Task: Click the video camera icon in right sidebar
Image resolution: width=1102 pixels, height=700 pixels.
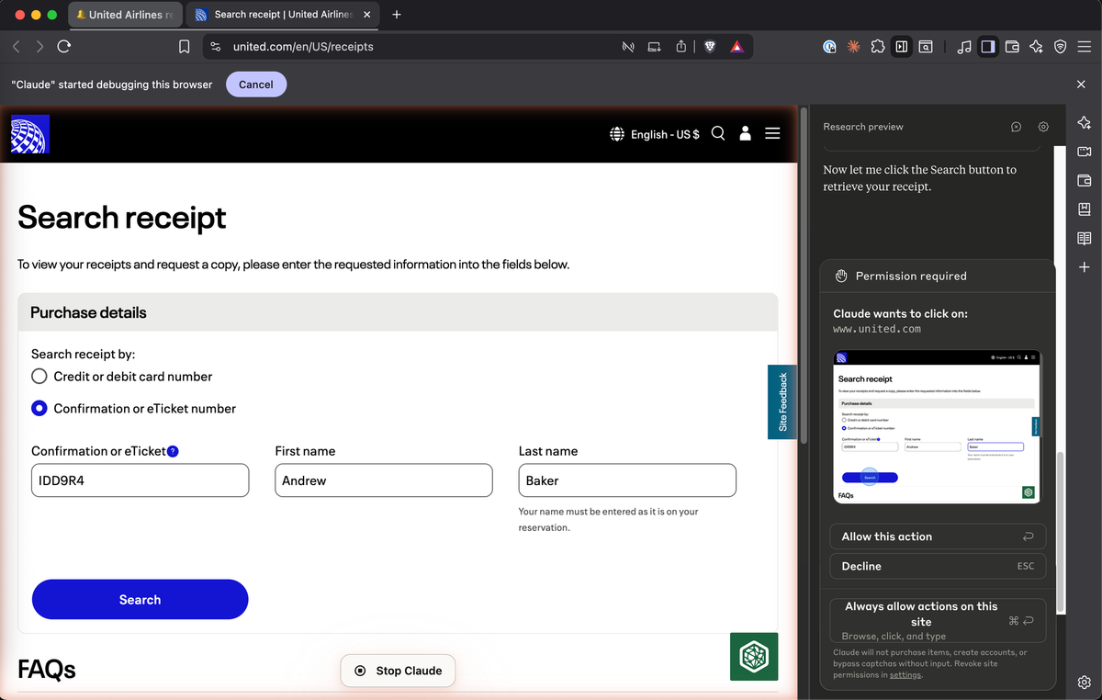Action: 1085,151
